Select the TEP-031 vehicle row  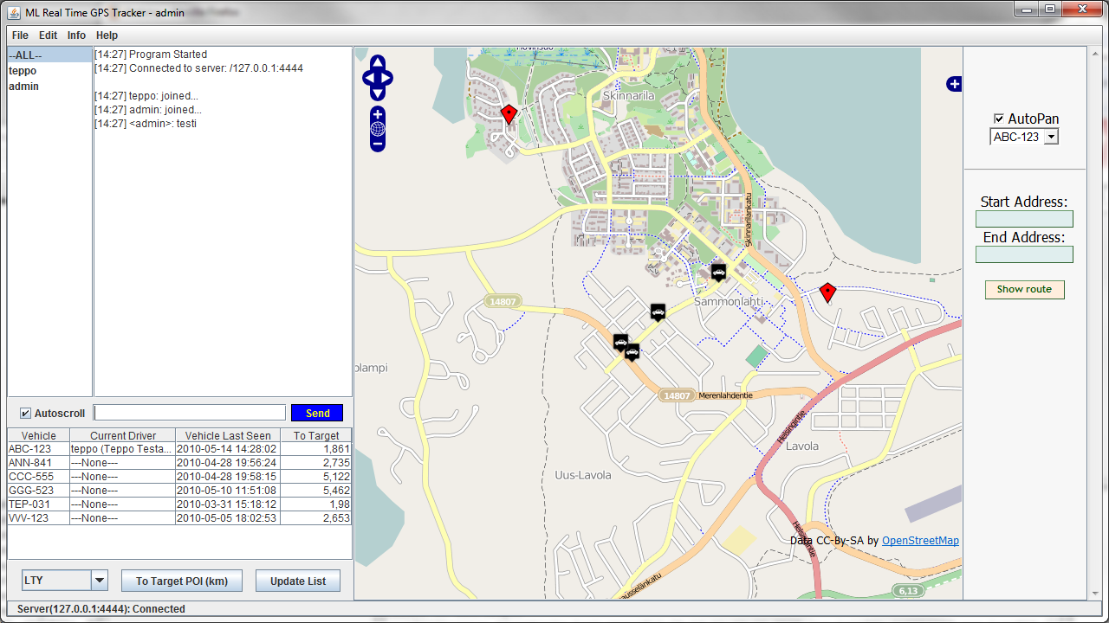pos(179,504)
